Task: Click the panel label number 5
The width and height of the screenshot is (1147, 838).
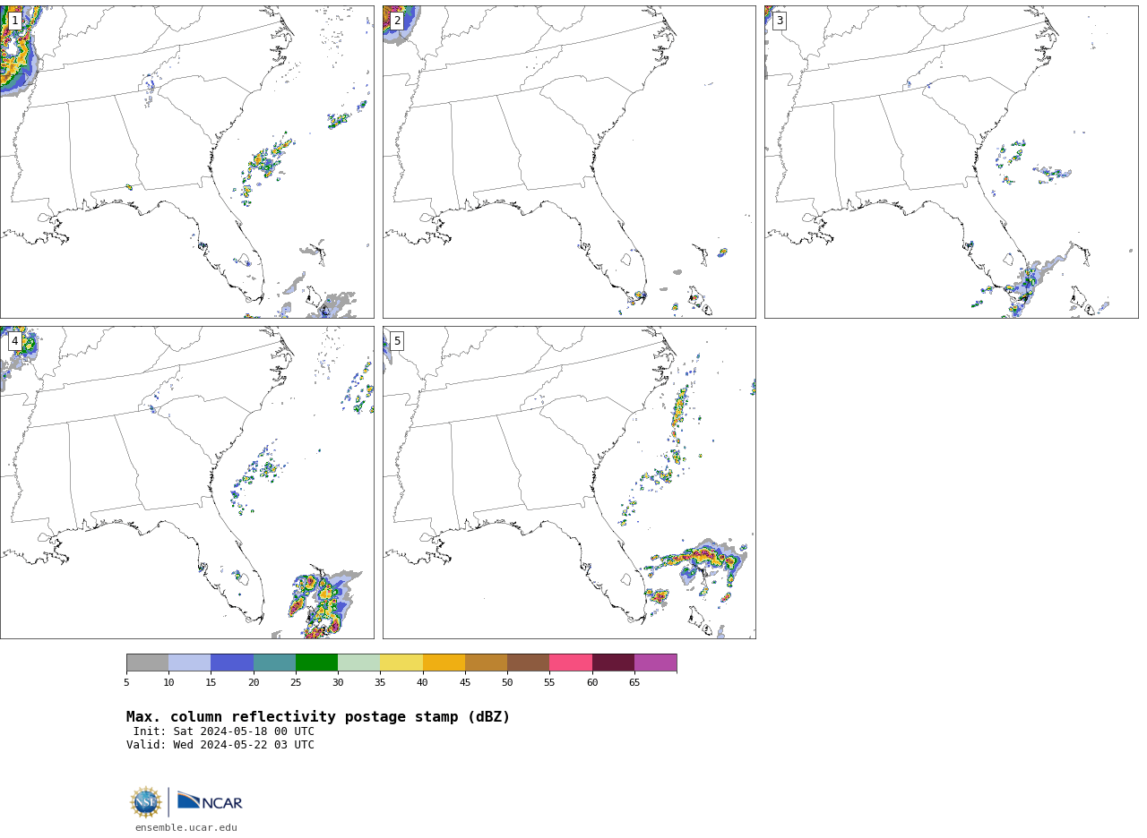Action: pyautogui.click(x=397, y=341)
